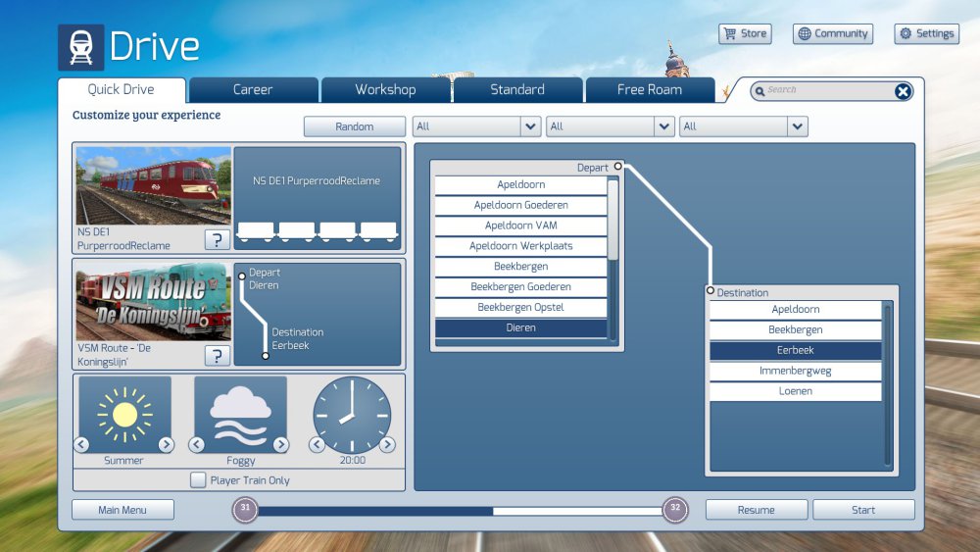Viewport: 980px width, 552px height.
Task: Select previous weather before Foggy
Action: (197, 445)
